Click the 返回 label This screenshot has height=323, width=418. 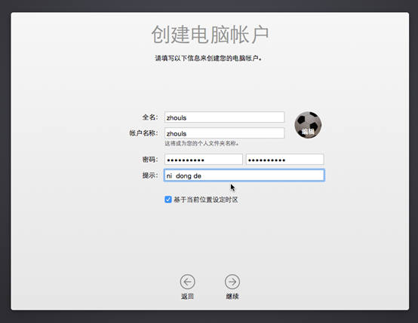coord(187,297)
